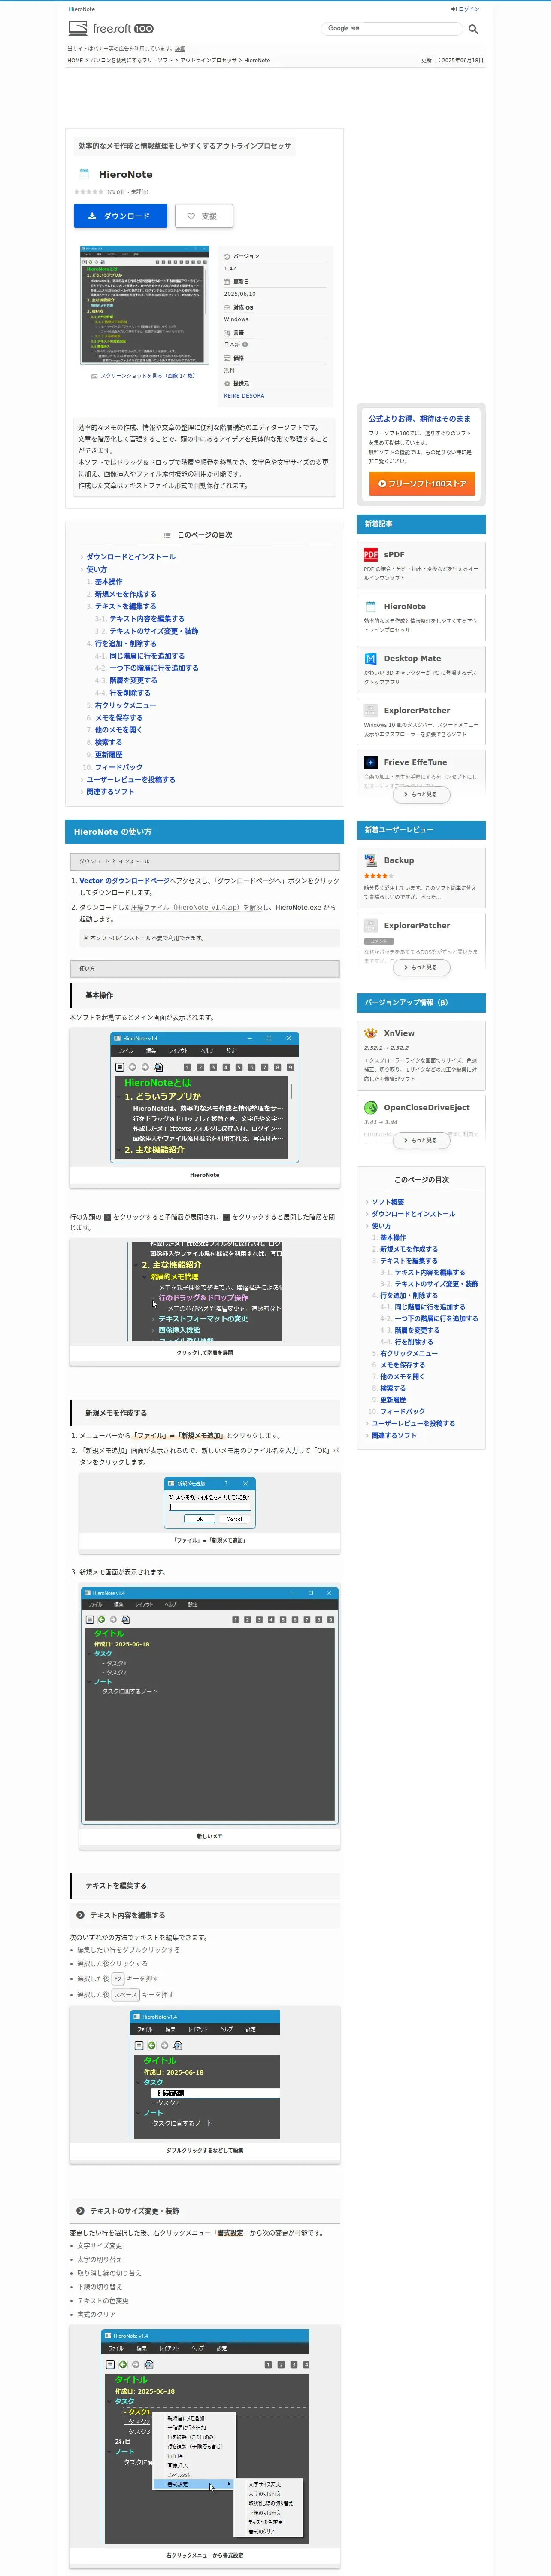Click もっと見る under バージョンアップ情報

pyautogui.click(x=421, y=1140)
